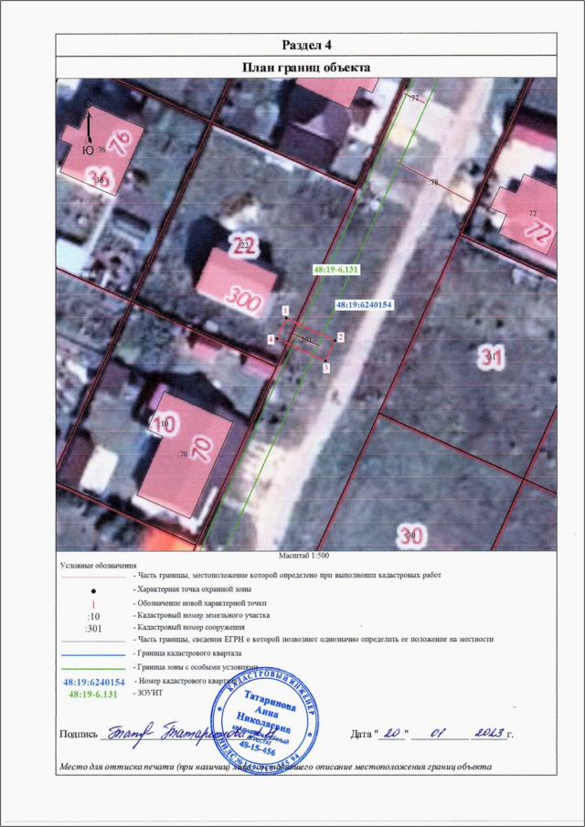Image resolution: width=585 pixels, height=827 pixels.
Task: Click the green special zone line in legend
Action: (x=92, y=668)
